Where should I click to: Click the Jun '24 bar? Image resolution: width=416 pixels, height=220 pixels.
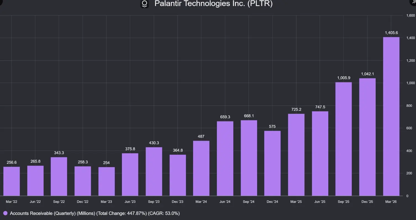click(x=225, y=159)
